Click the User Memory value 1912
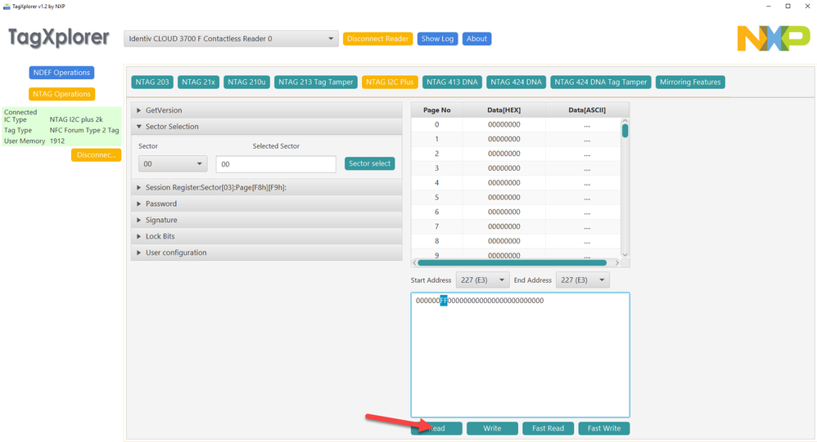Image resolution: width=817 pixels, height=442 pixels. point(57,141)
